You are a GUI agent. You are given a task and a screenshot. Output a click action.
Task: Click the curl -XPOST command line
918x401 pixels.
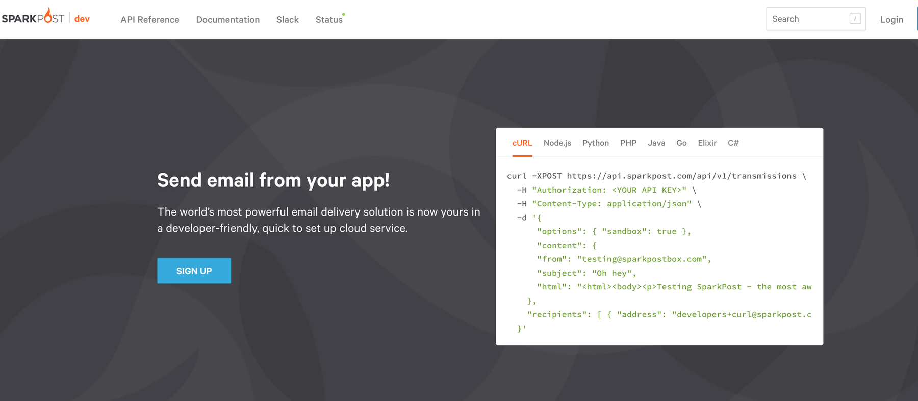pyautogui.click(x=656, y=176)
